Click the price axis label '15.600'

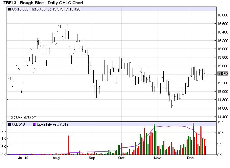coord(223,66)
